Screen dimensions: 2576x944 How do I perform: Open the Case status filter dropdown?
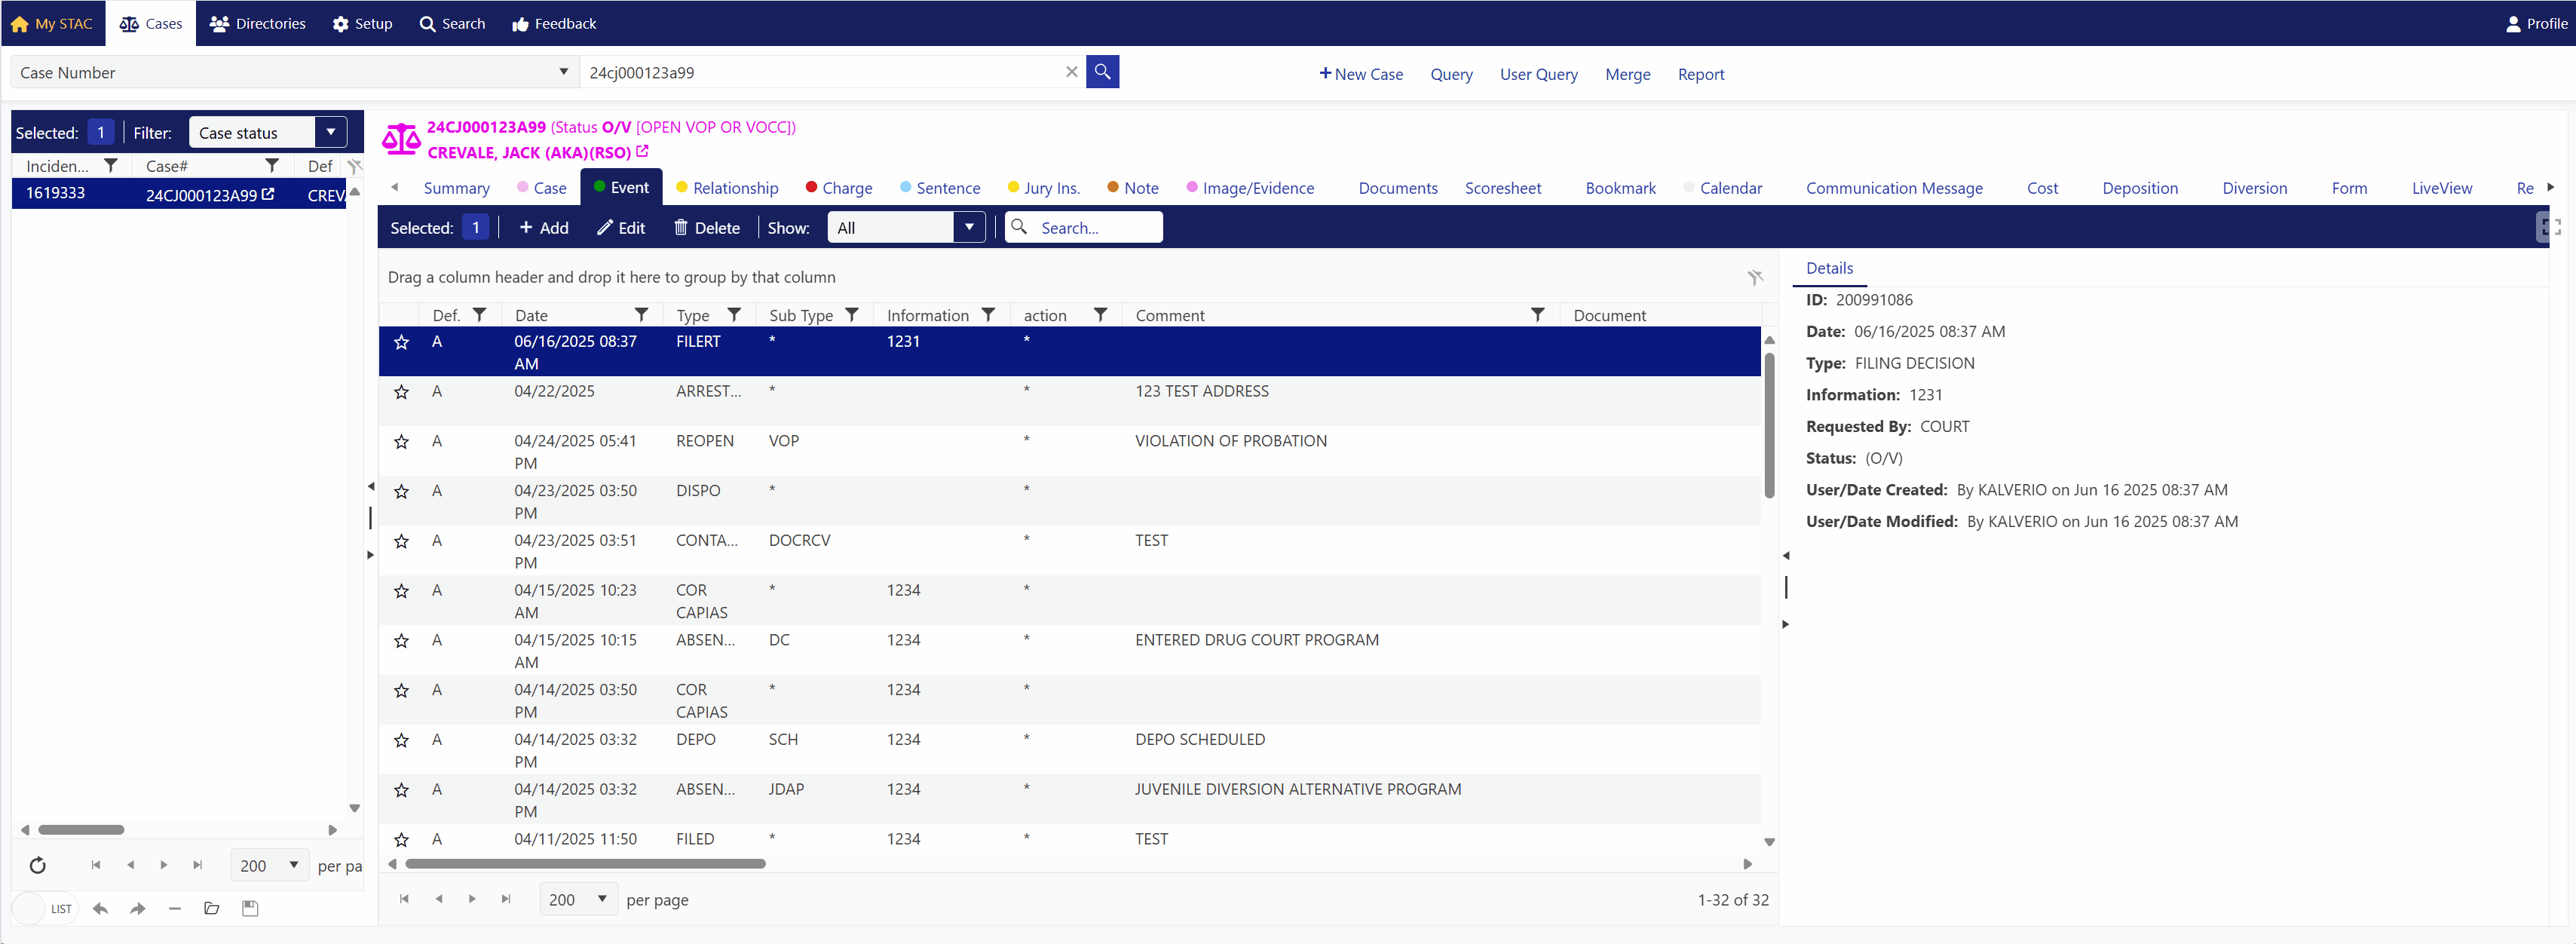pos(330,132)
